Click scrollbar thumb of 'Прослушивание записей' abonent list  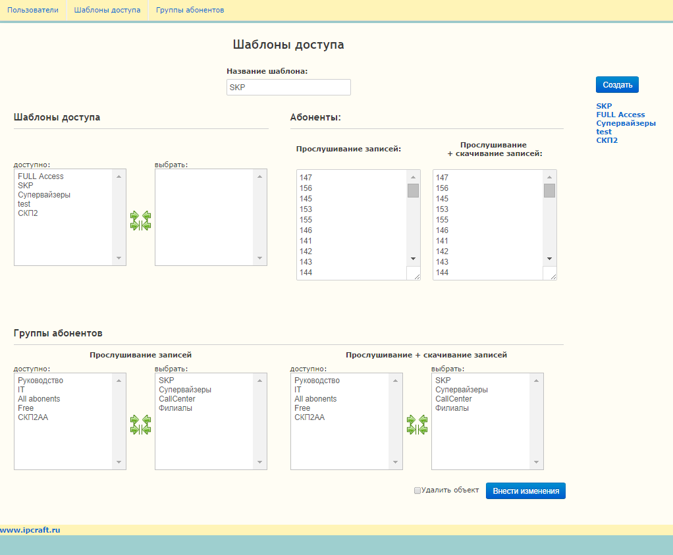click(413, 190)
